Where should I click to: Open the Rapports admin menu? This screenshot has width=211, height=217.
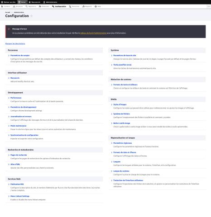tap(87, 6)
